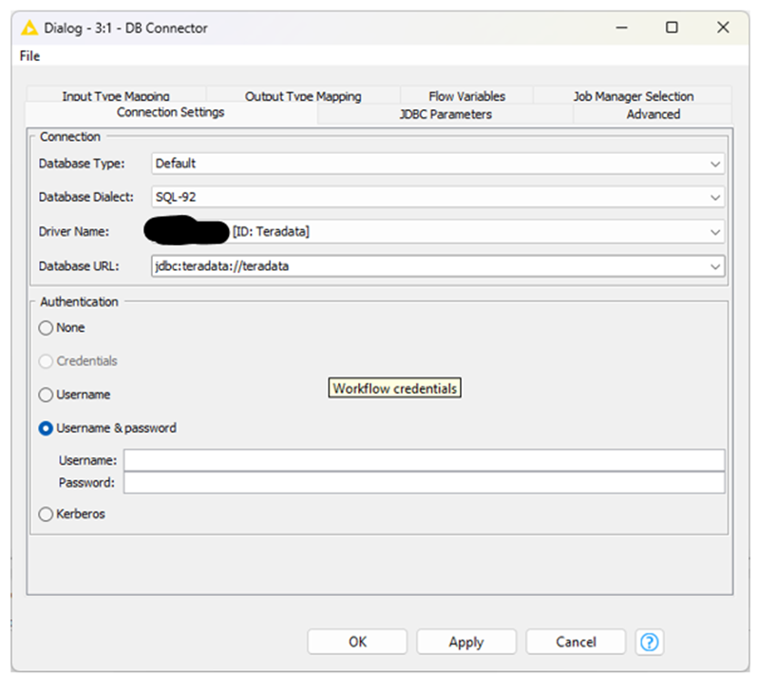Choose Kerberos authentication
The width and height of the screenshot is (778, 676).
coord(46,514)
